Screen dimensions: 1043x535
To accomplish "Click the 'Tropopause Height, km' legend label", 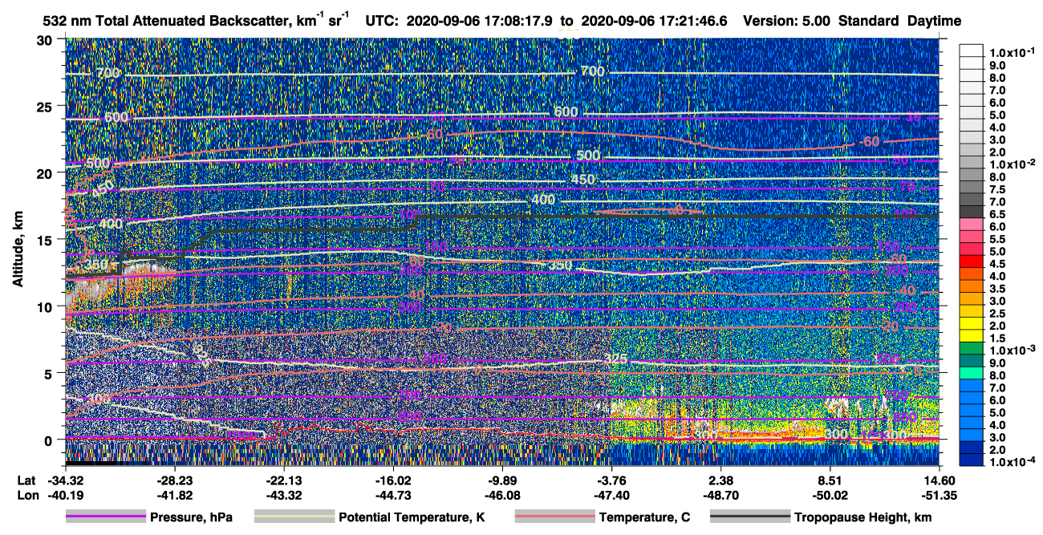I will (x=862, y=517).
